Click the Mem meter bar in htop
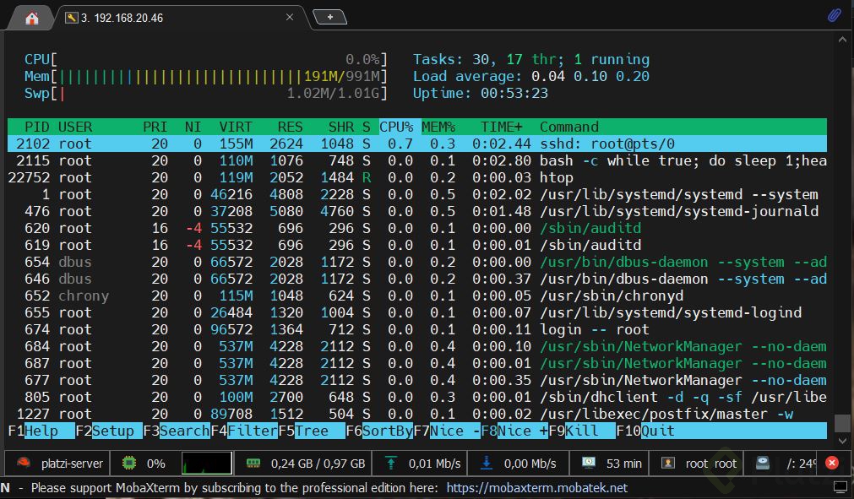This screenshot has height=499, width=854. 205,76
